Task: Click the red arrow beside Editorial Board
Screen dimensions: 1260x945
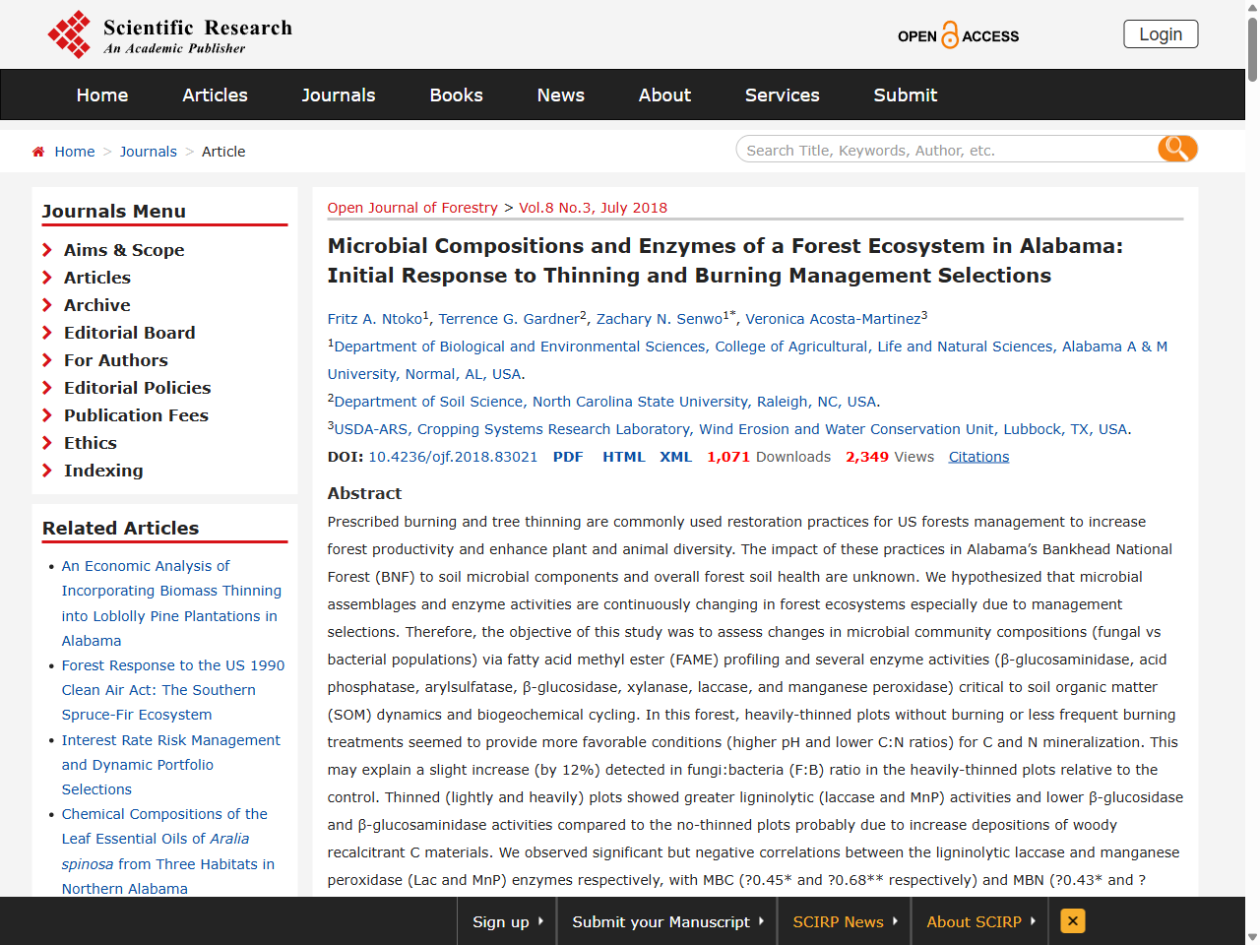Action: pos(46,333)
